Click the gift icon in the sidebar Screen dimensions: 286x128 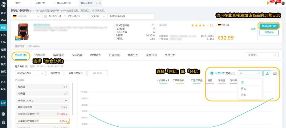[3, 122]
